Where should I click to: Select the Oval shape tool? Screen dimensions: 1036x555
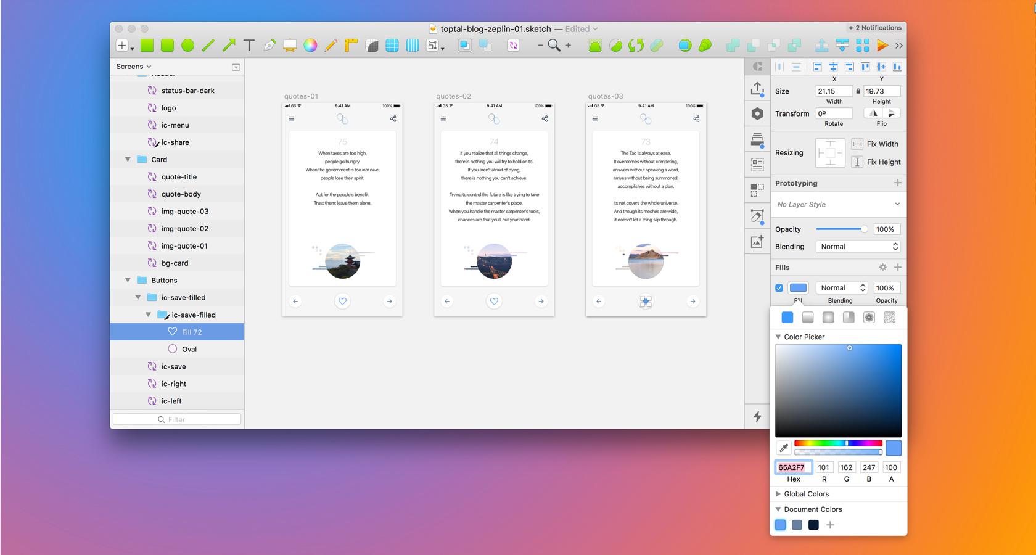188,46
